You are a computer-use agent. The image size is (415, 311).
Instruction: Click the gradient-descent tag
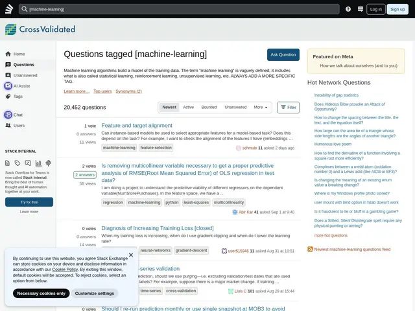(x=191, y=251)
